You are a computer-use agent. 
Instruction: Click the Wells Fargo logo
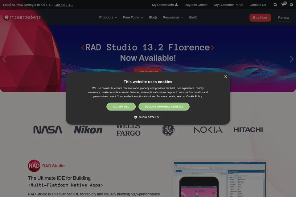[128, 130]
